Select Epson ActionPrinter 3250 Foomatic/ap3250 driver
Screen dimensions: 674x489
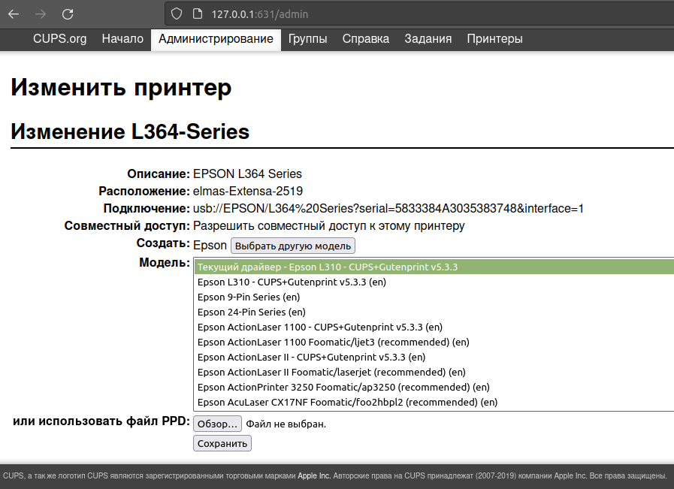[x=434, y=387]
